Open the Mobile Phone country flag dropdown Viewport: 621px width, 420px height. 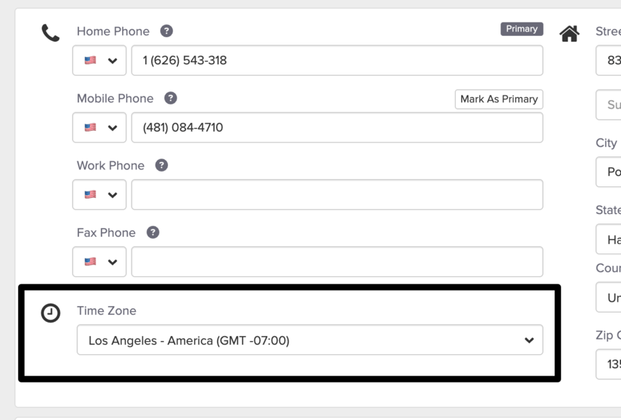99,128
